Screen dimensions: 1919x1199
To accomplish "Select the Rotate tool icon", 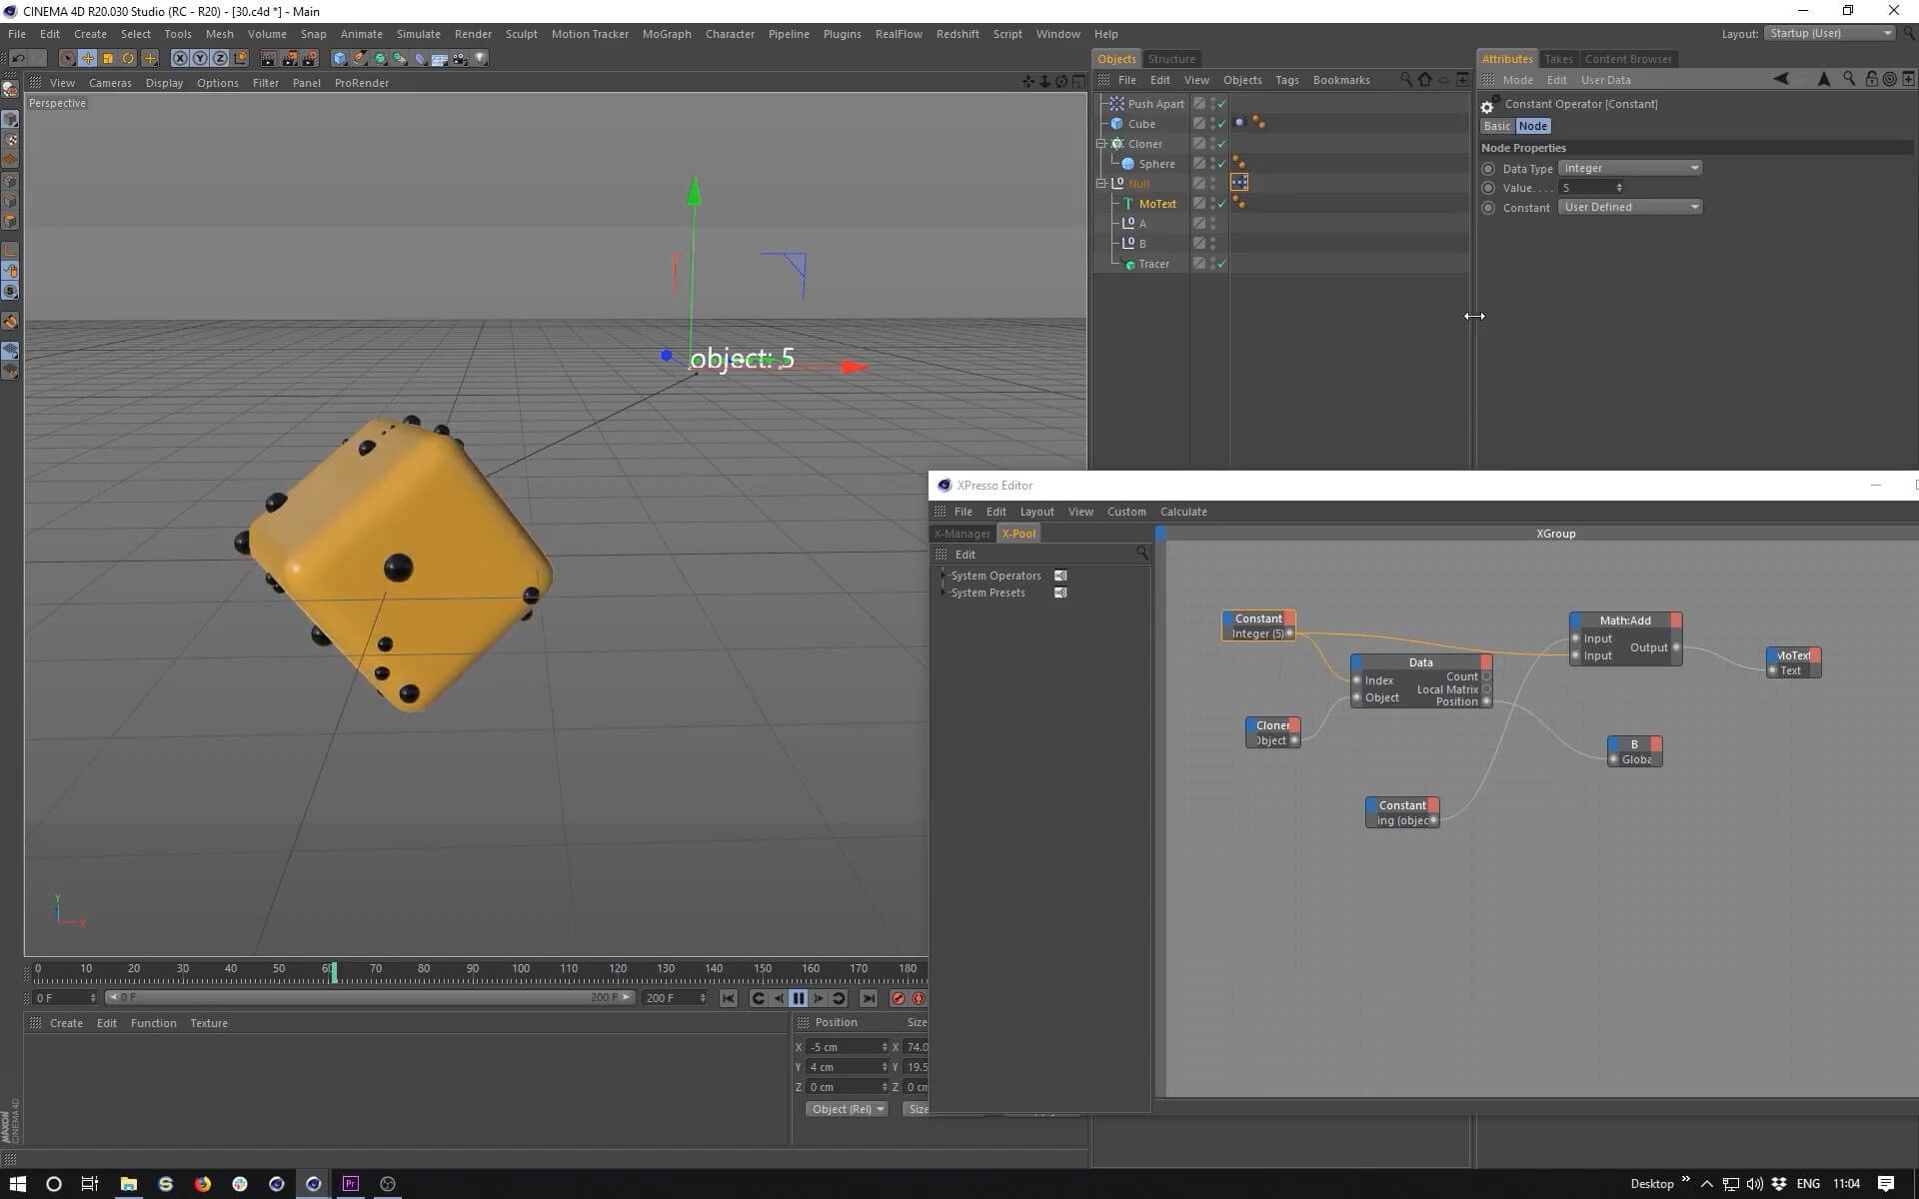I will pyautogui.click(x=129, y=59).
